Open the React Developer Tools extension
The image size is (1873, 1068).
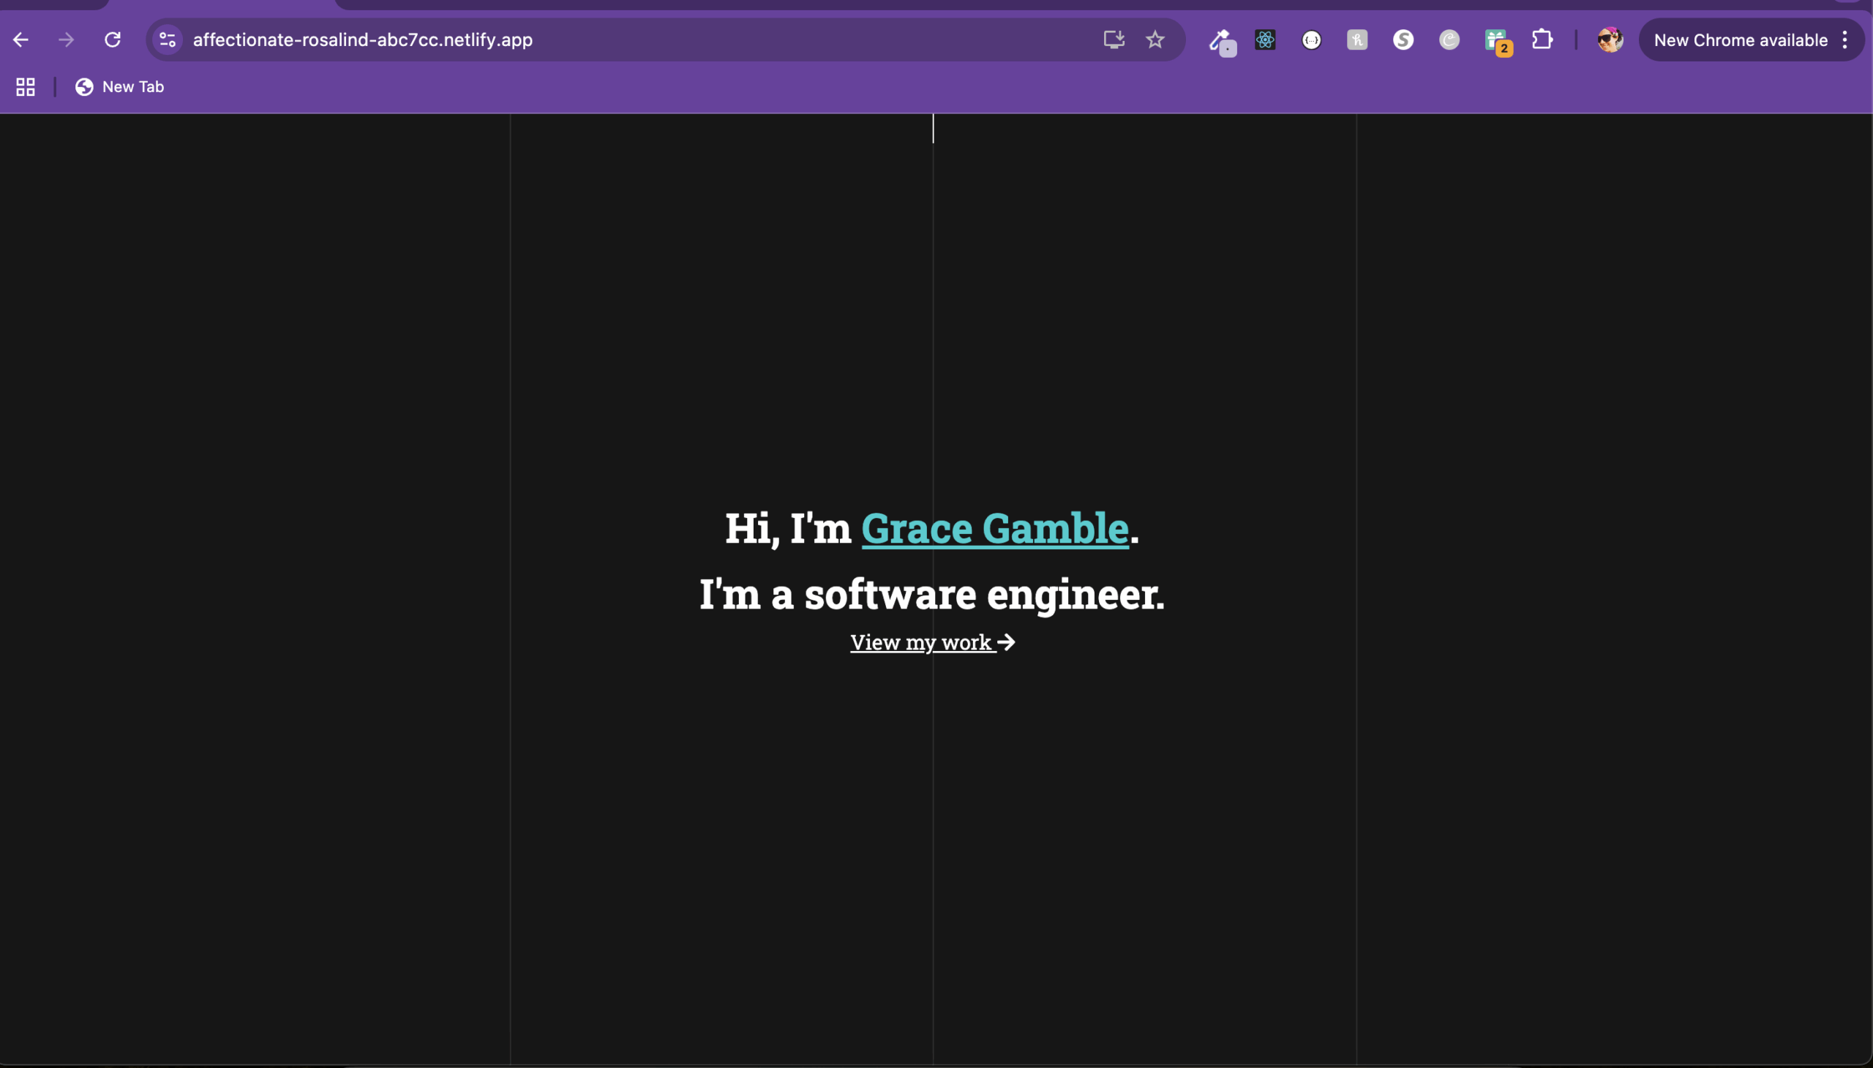pos(1266,40)
